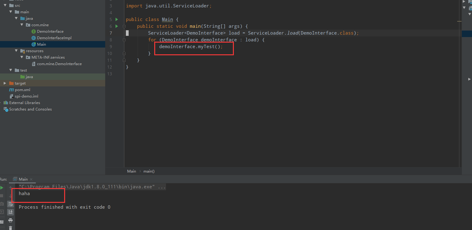Click the print console output icon

click(10, 220)
